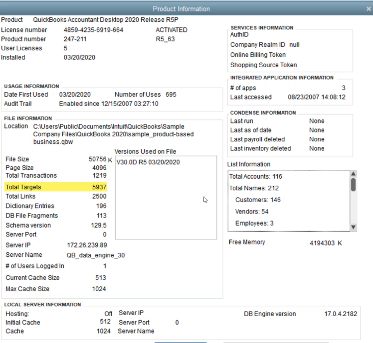Click the List Information scroll up arrow
The height and width of the screenshot is (343, 373).
point(353,174)
